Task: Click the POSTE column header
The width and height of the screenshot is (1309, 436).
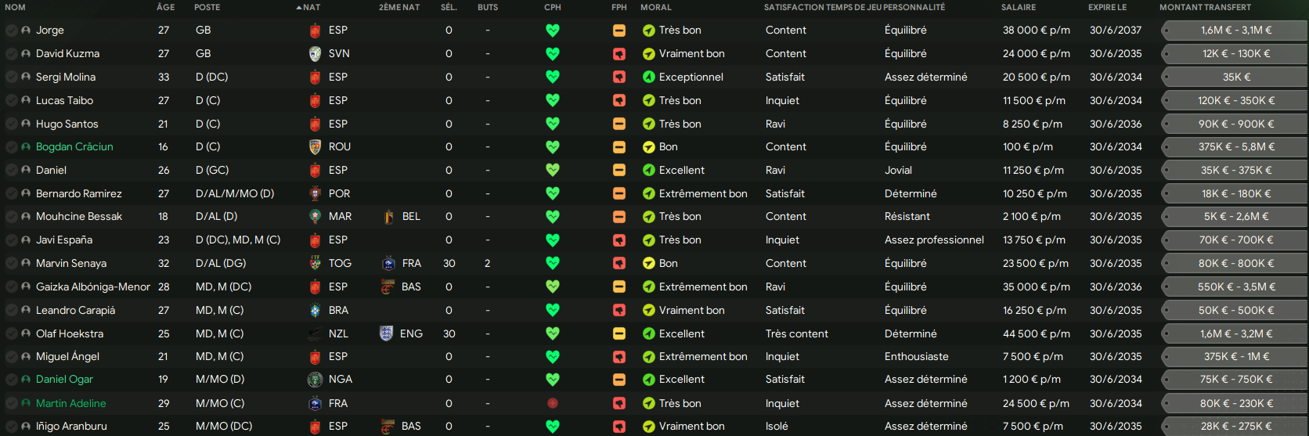Action: click(207, 7)
